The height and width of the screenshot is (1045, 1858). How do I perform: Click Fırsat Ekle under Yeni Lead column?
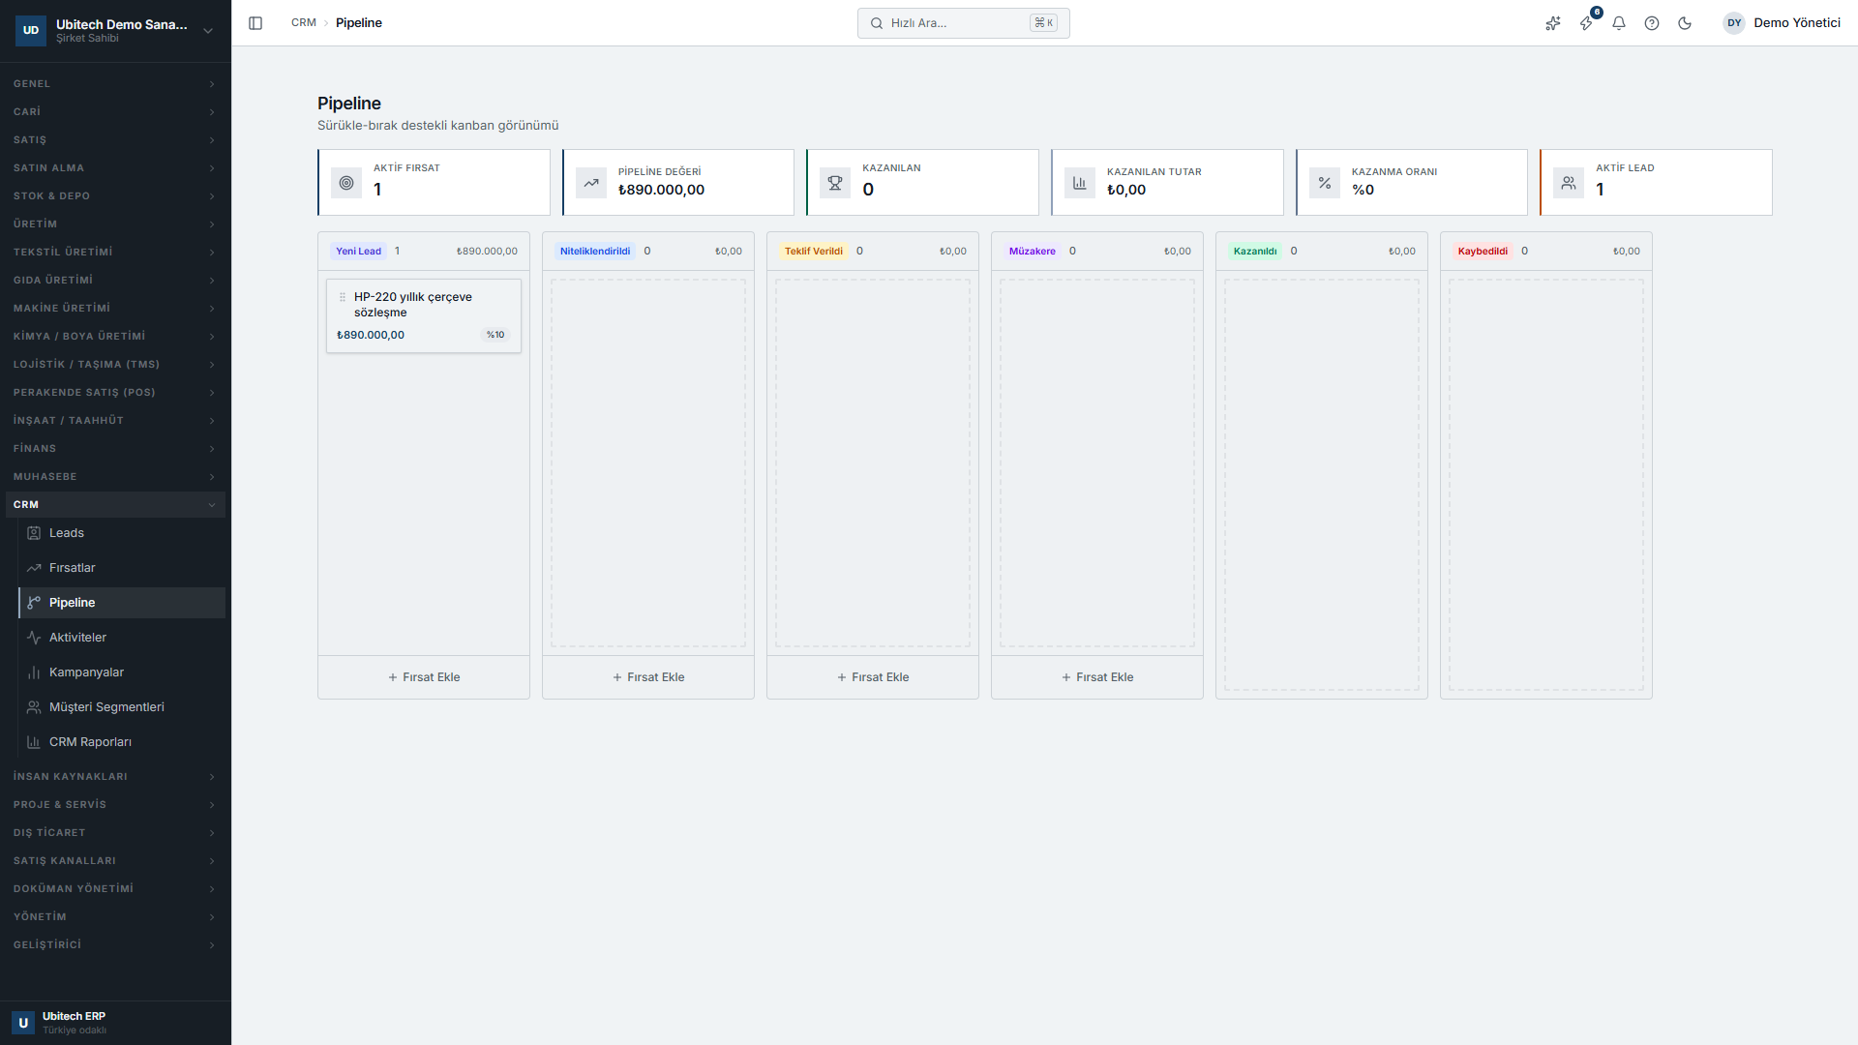tap(424, 677)
